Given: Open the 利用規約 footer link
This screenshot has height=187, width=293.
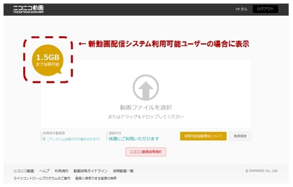Looking at the screenshot, I should click(x=61, y=171).
